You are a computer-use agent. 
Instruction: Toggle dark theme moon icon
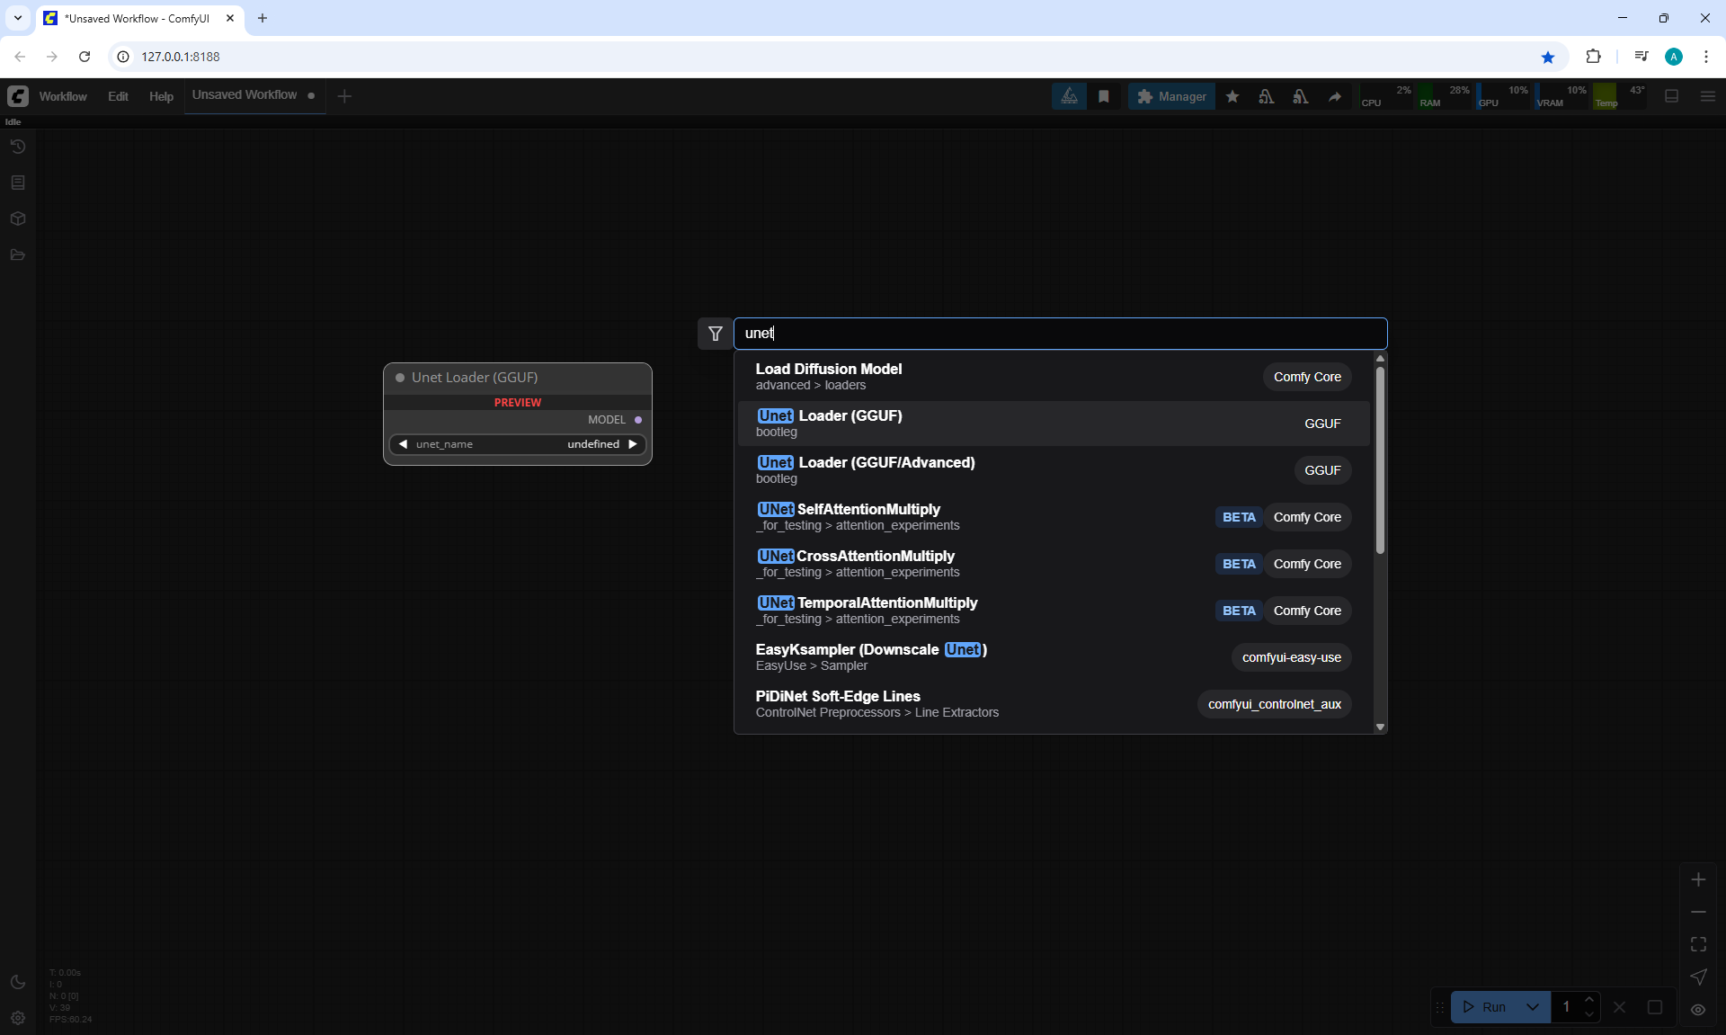(18, 982)
